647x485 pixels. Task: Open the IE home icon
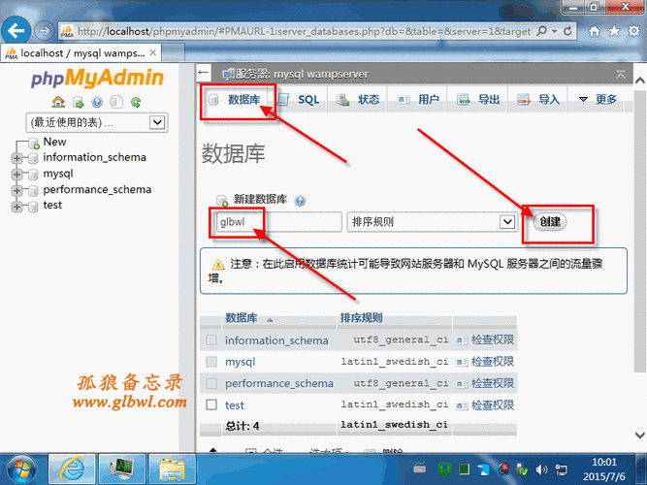pyautogui.click(x=595, y=31)
